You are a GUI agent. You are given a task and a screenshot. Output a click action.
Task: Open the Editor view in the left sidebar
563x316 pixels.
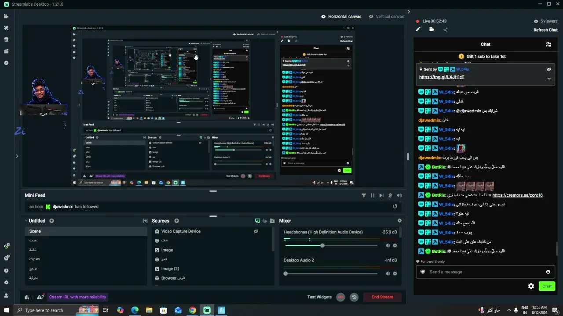coord(6,16)
